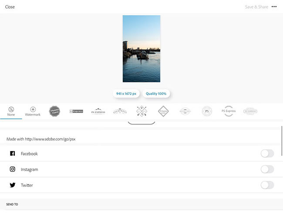Turn on the Instagram toggle
283x213 pixels.
point(267,169)
